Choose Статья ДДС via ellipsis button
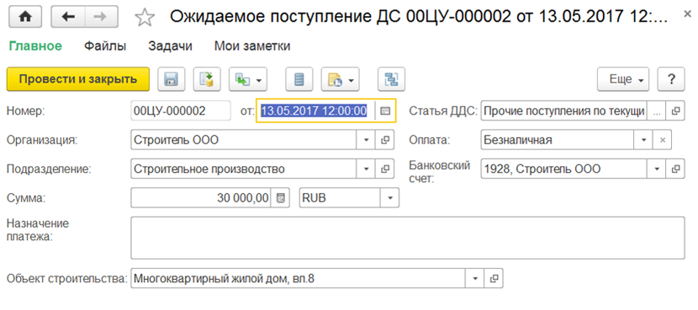Viewport: 698px width, 310px height. 656,111
